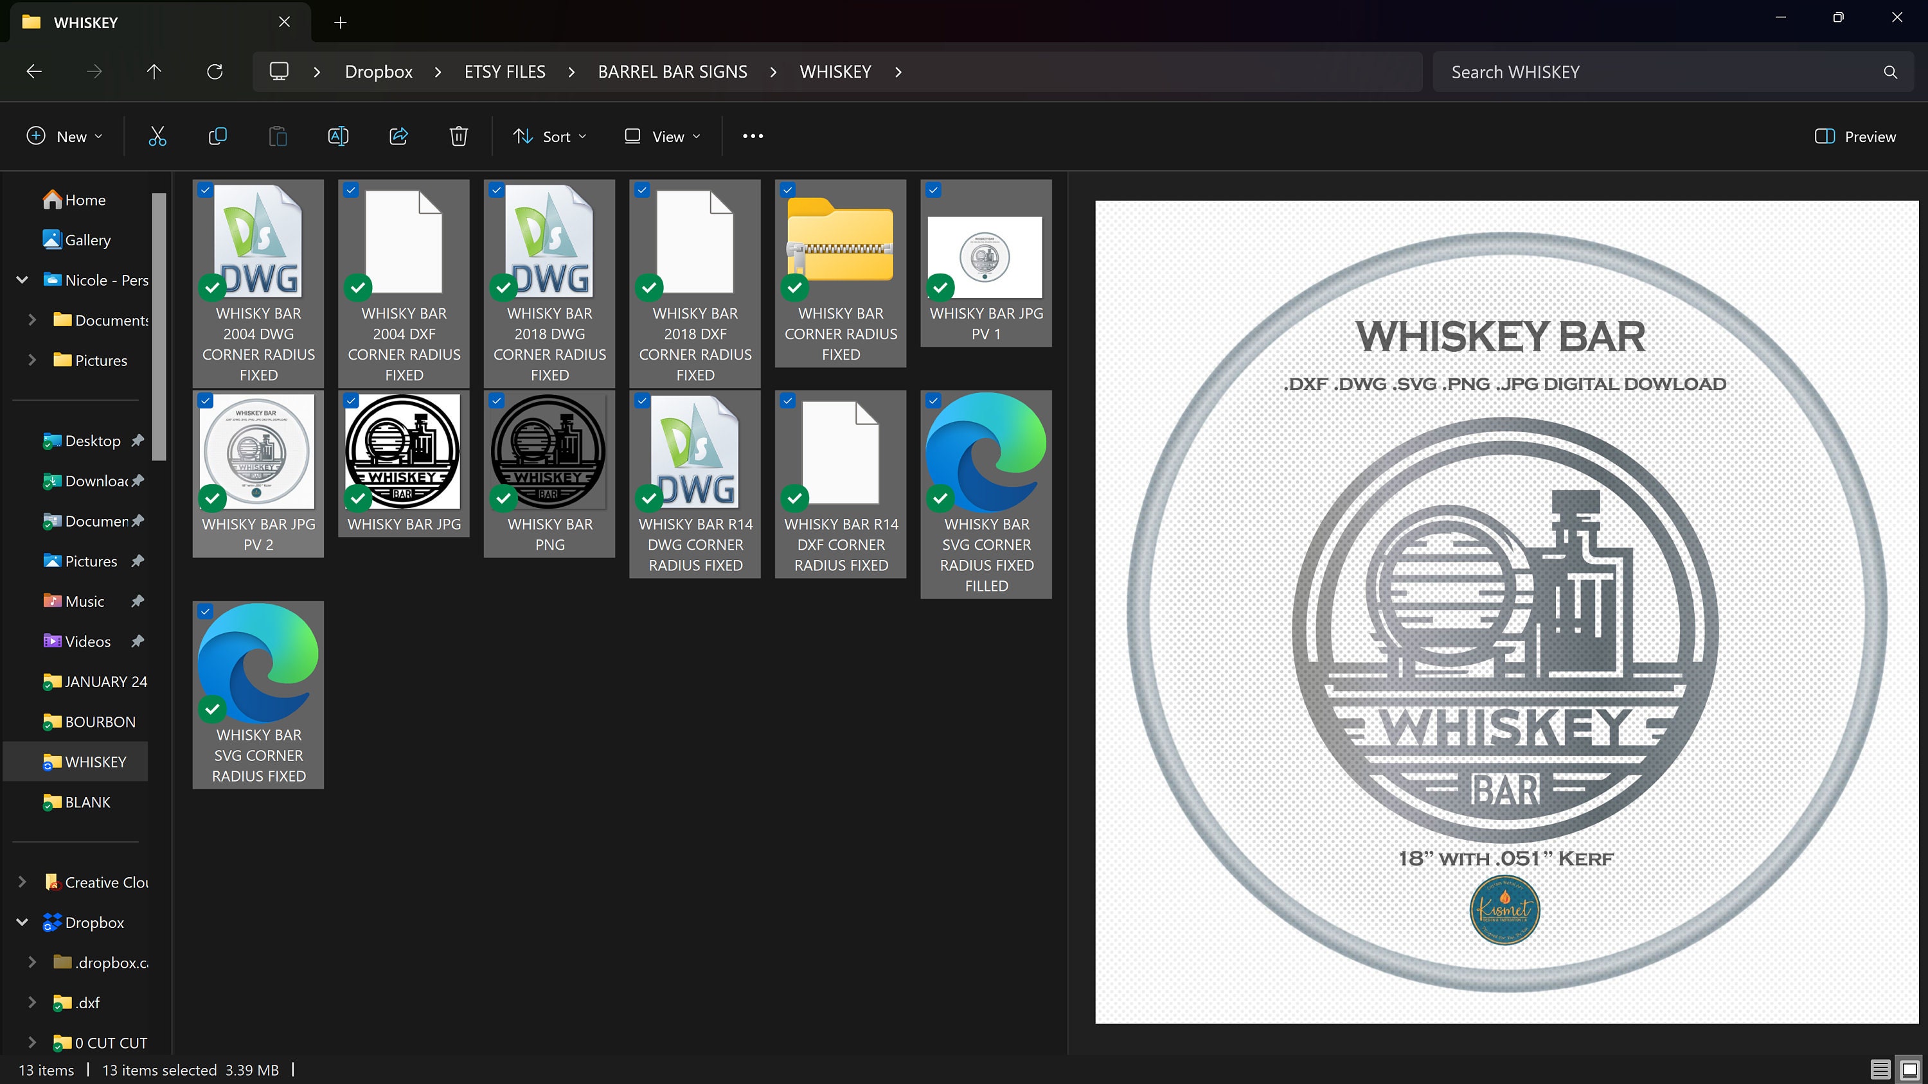Toggle the Preview pane off
1928x1084 pixels.
(x=1855, y=136)
